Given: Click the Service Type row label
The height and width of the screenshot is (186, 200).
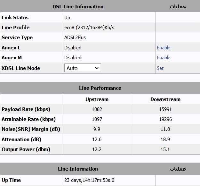Looking at the screenshot, I should (x=17, y=38).
